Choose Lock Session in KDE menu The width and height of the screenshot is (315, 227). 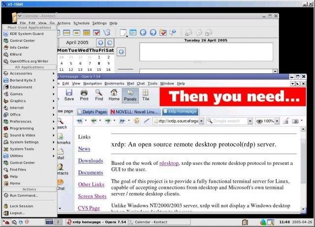(x=30, y=206)
